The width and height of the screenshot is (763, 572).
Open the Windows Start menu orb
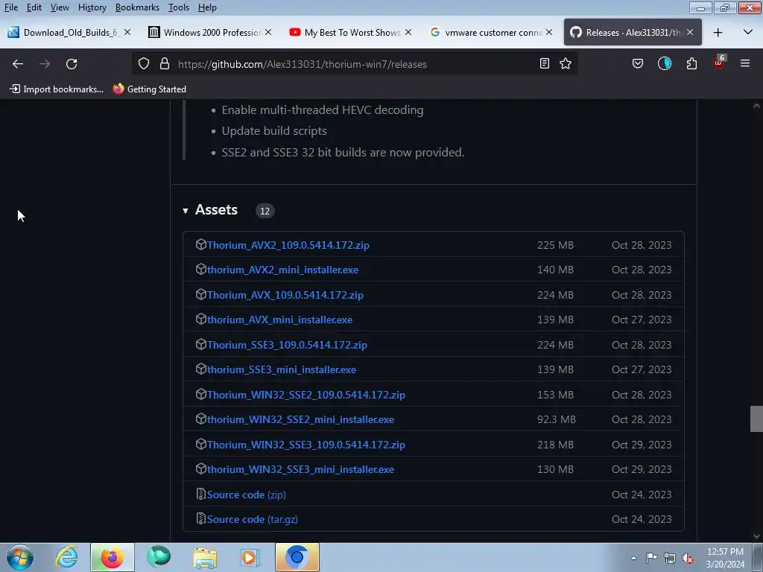(x=20, y=557)
